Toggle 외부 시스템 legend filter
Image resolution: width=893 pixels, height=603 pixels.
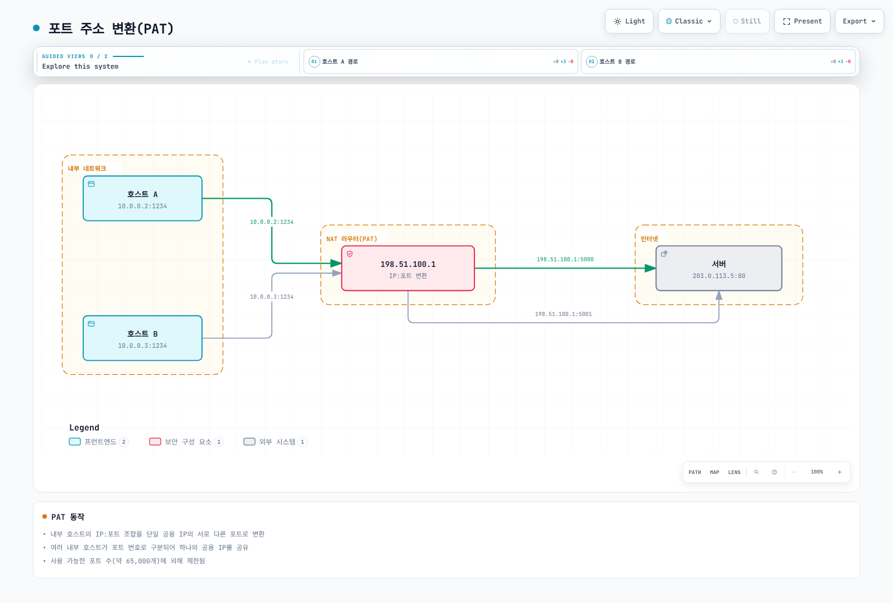(276, 442)
